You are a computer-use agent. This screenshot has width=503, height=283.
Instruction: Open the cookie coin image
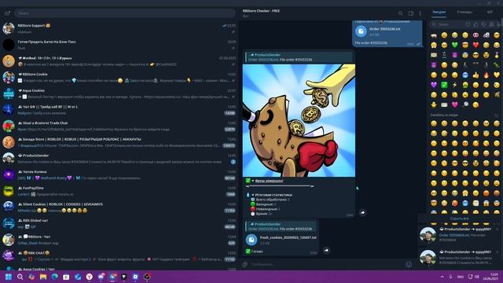(299, 120)
